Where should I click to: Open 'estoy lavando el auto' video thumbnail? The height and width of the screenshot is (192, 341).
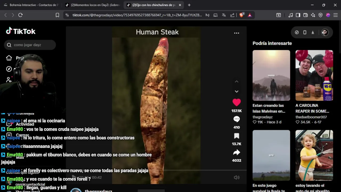pyautogui.click(x=314, y=155)
